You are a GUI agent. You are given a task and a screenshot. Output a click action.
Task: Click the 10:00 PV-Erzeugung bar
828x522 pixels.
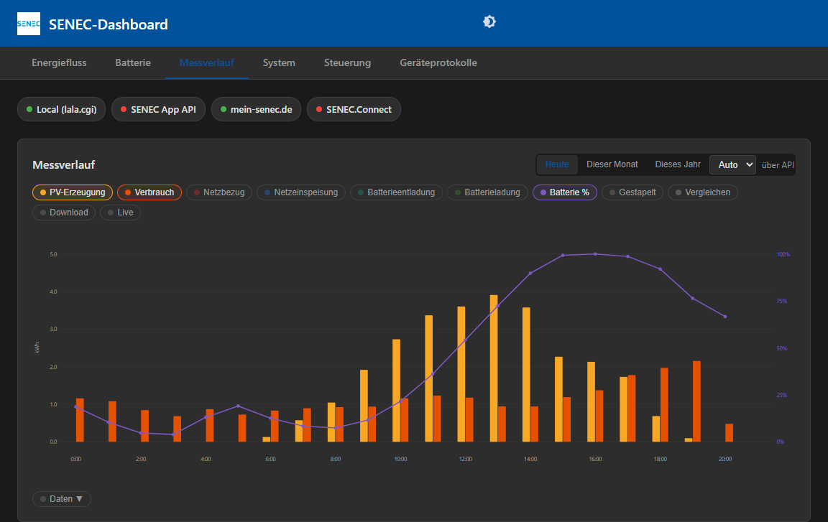tap(396, 391)
